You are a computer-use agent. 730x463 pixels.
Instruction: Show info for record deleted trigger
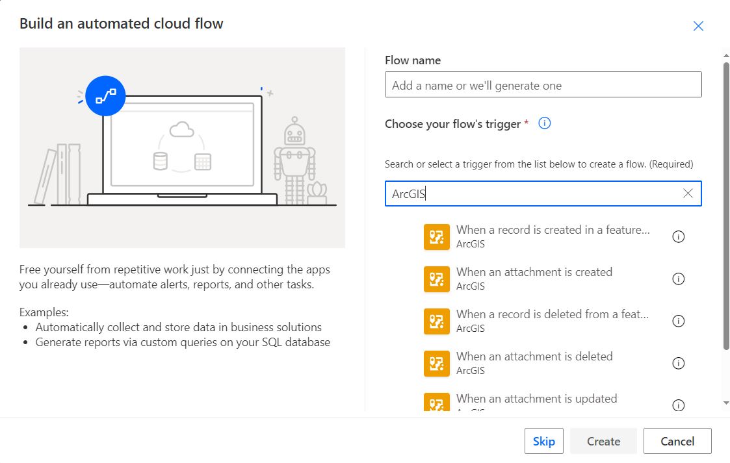click(x=679, y=321)
